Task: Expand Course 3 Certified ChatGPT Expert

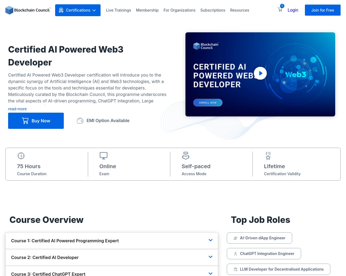Action: (112, 272)
